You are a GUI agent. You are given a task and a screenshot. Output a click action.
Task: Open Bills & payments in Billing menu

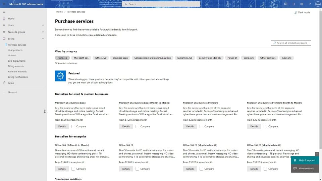click(x=17, y=61)
